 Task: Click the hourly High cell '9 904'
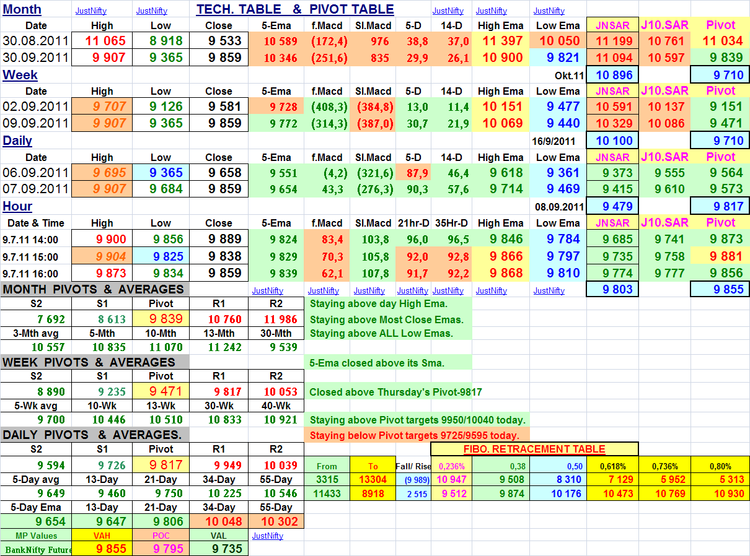(x=102, y=256)
